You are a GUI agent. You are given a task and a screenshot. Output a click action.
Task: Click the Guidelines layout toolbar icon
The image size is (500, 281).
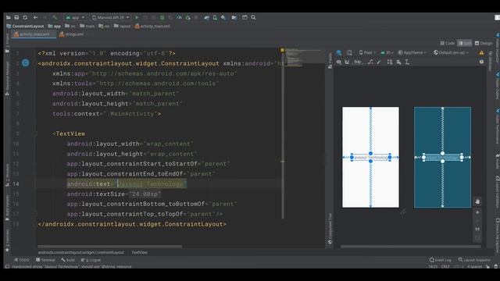coord(407,62)
